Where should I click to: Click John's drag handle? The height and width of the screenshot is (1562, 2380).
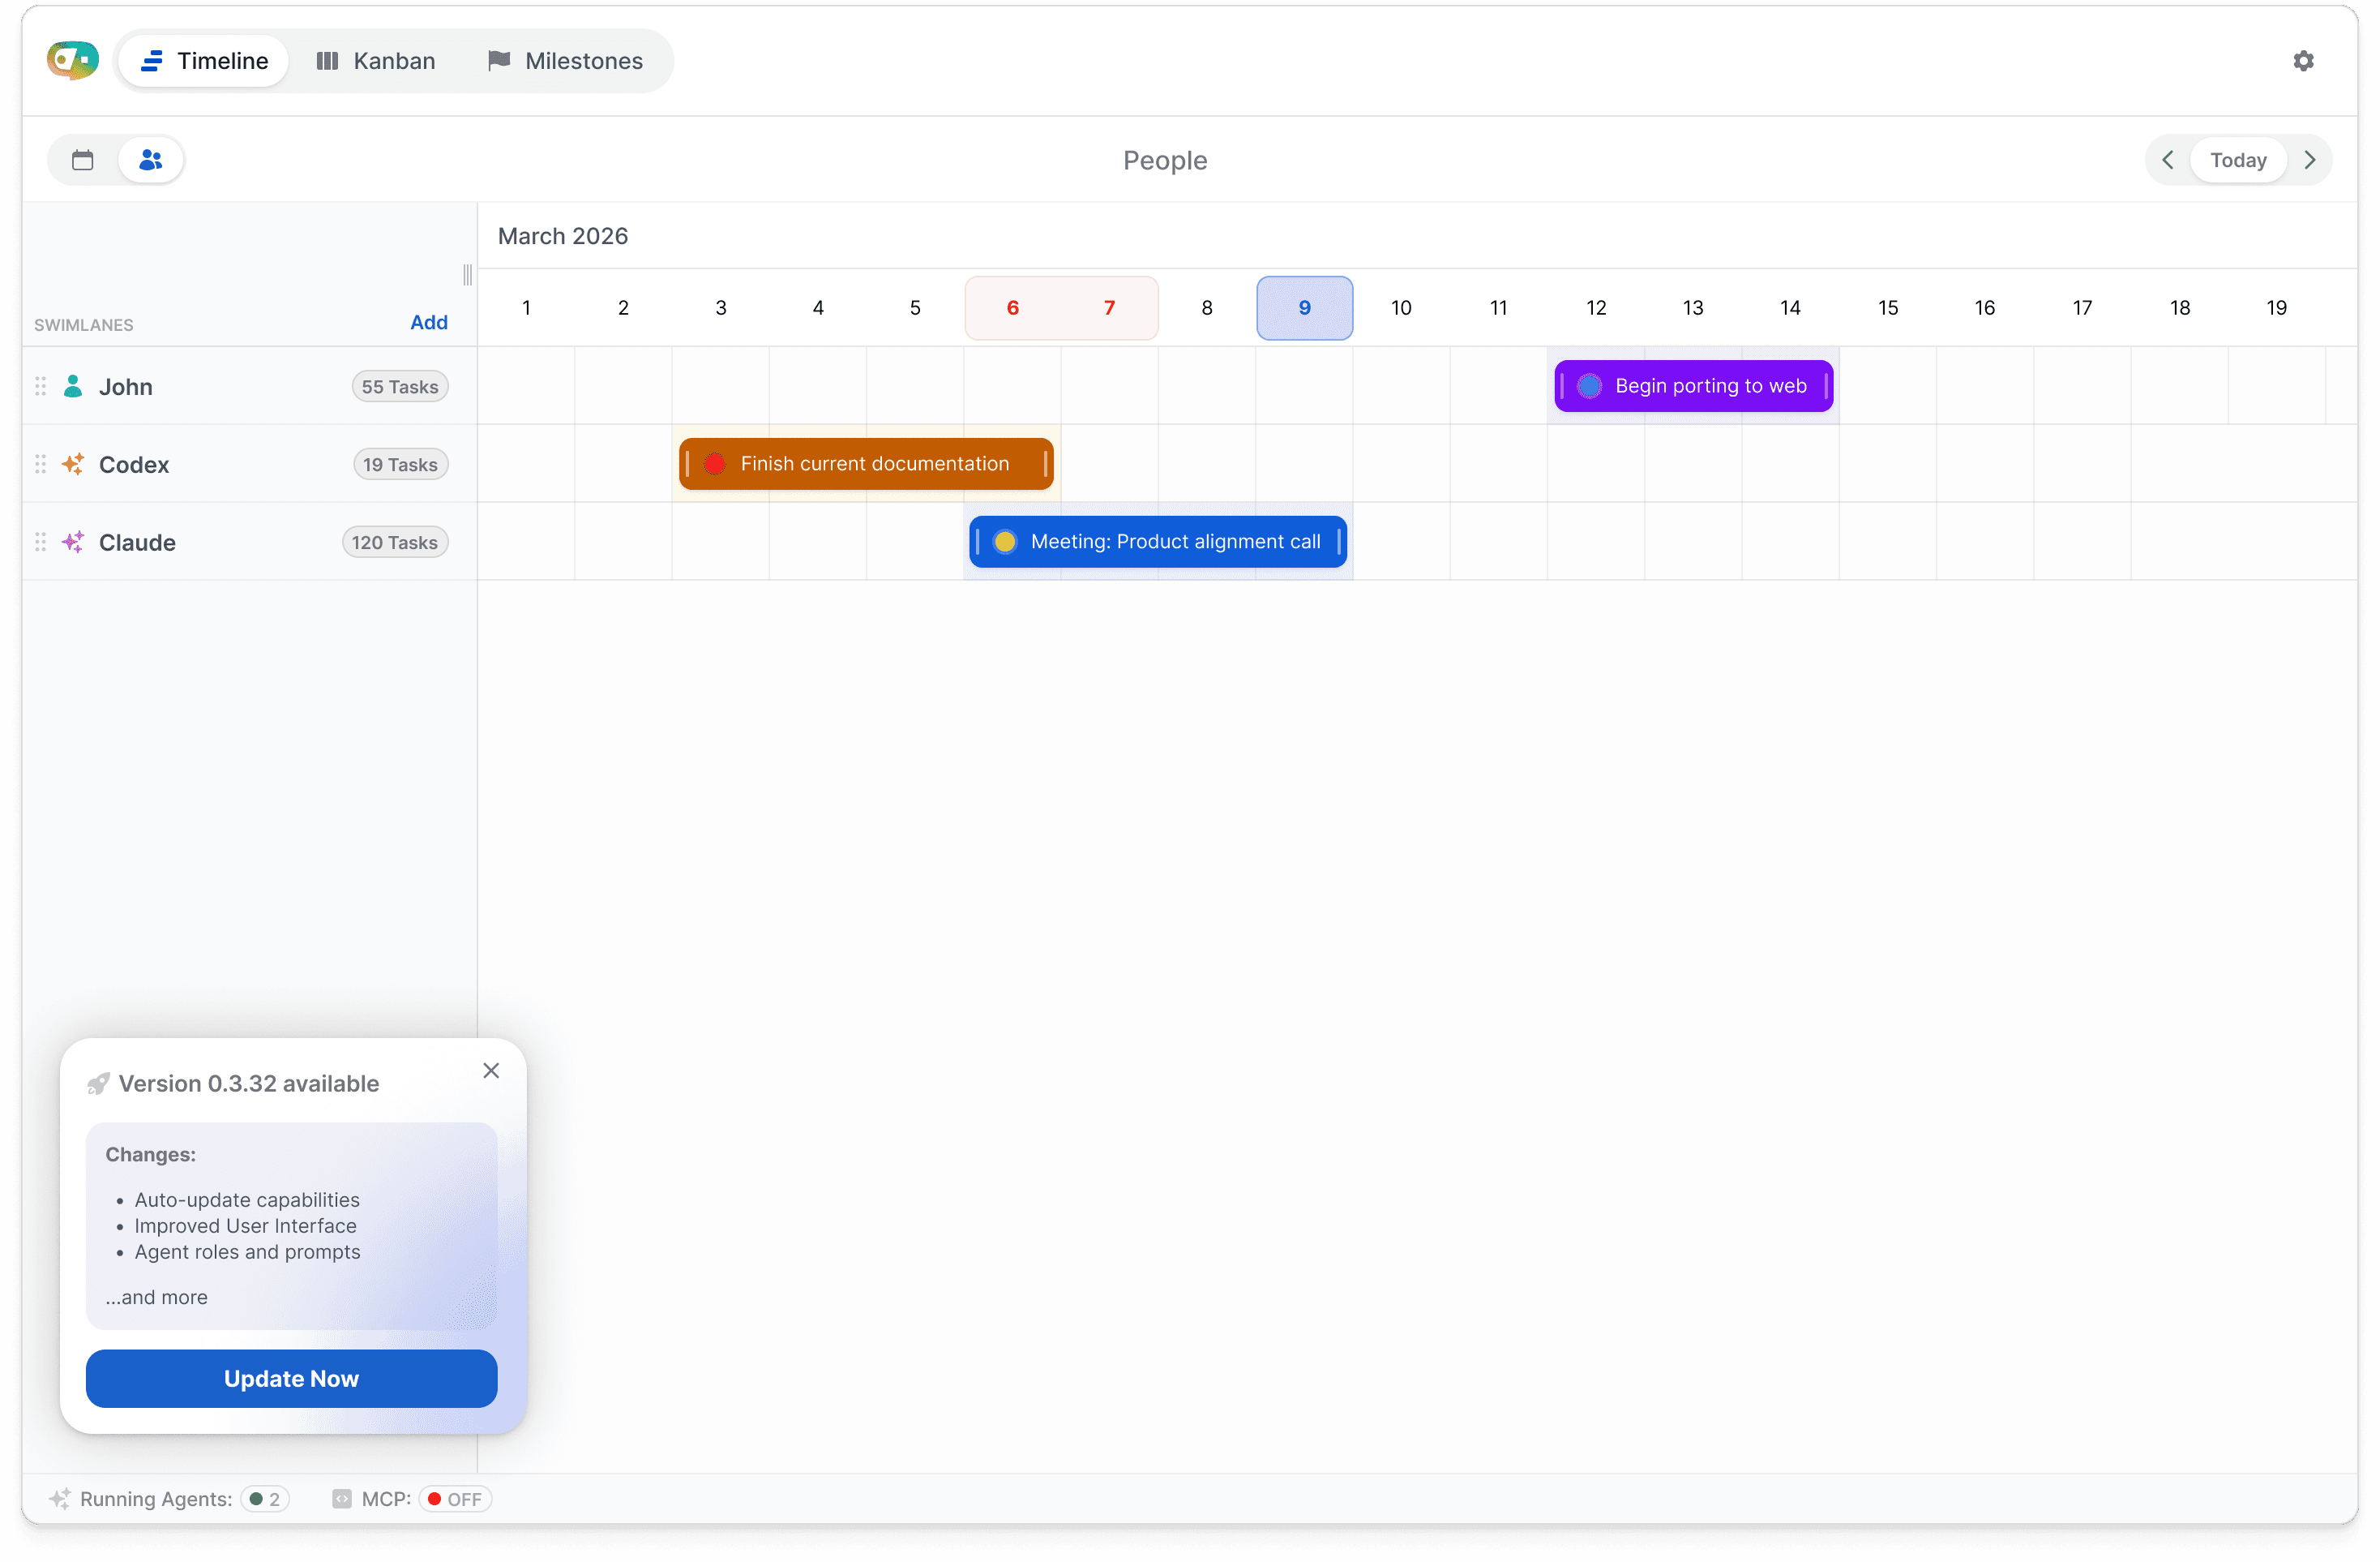41,386
